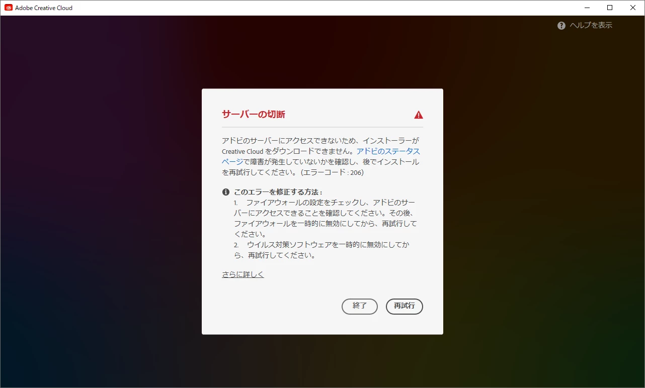Screen dimensions: 645x388
Task: Minimize the Adobe Creative Cloud window
Action: (587, 8)
